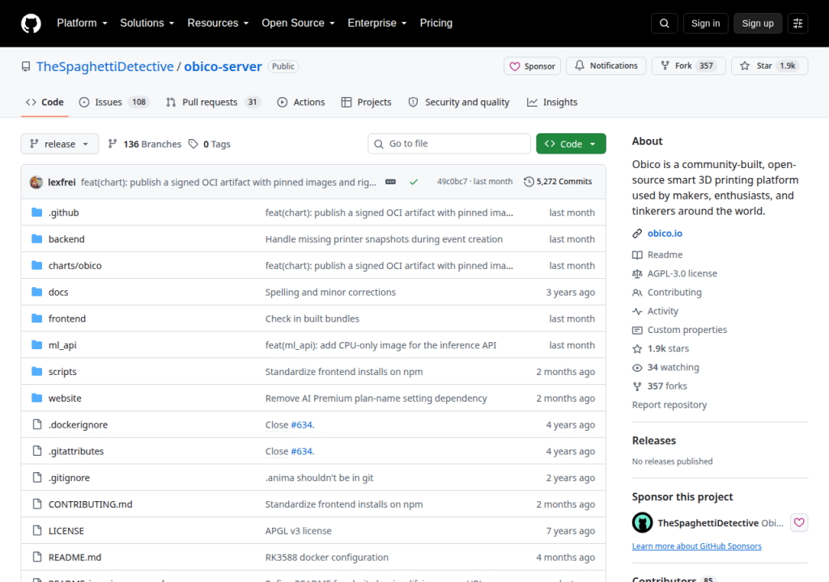This screenshot has width=829, height=582.
Task: Expand the Resources menu
Action: [218, 23]
